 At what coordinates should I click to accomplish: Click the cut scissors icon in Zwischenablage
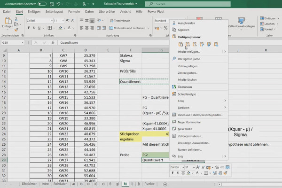(16, 19)
